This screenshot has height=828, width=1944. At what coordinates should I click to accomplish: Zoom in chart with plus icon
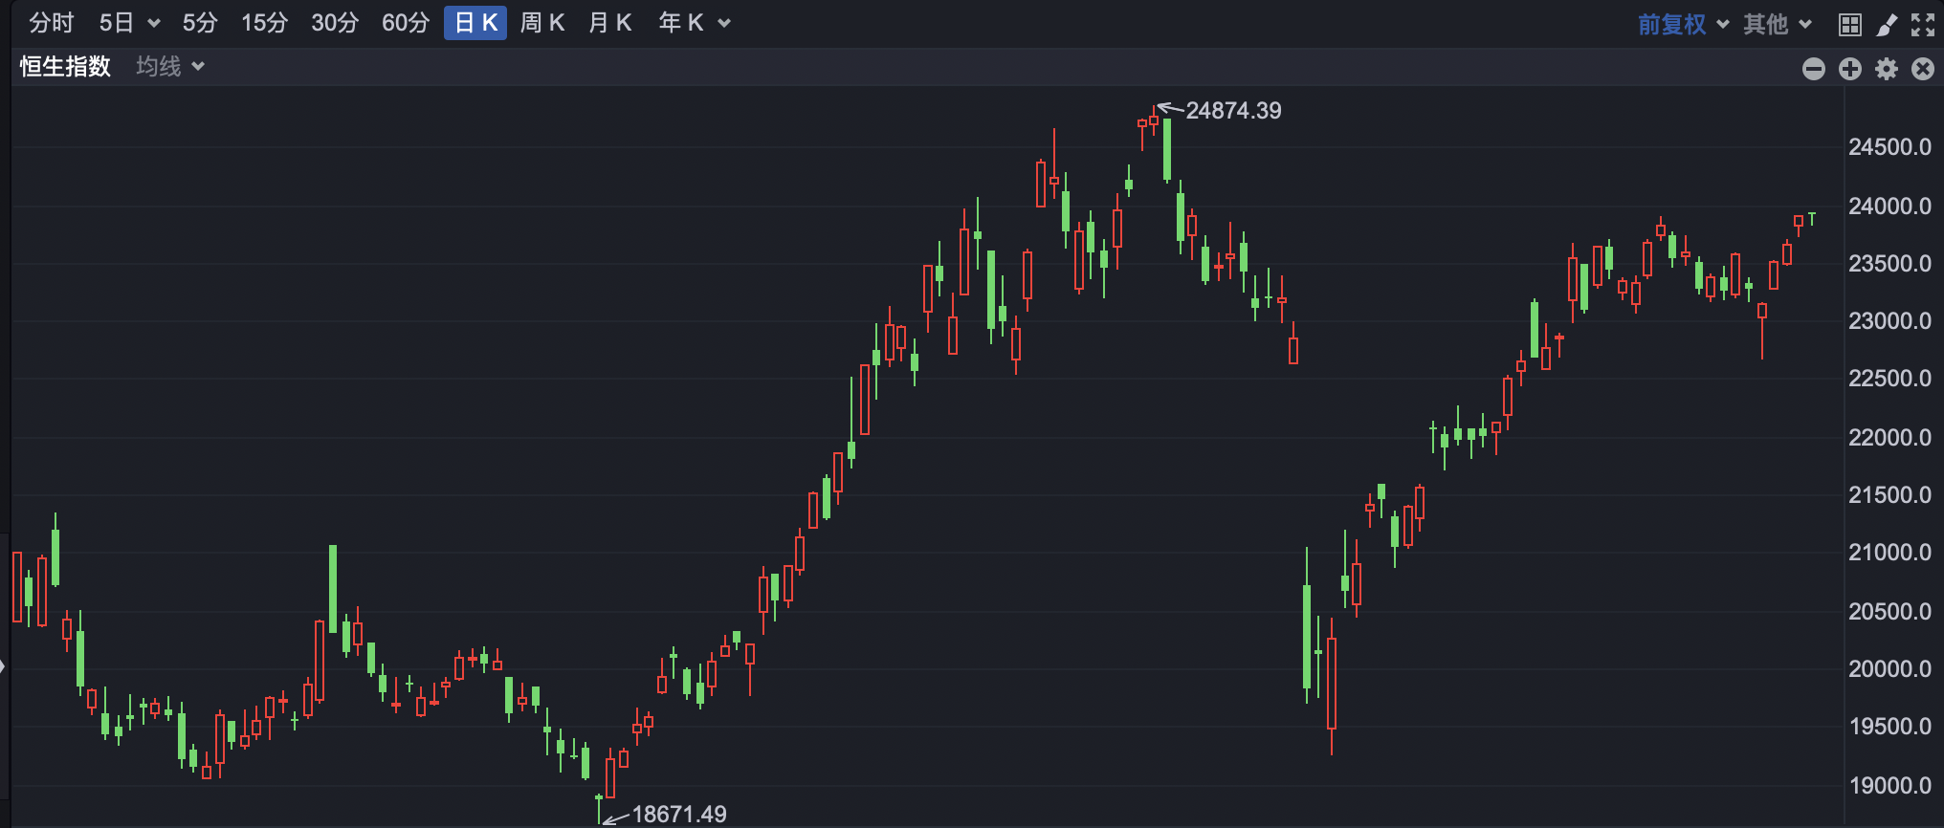1850,69
